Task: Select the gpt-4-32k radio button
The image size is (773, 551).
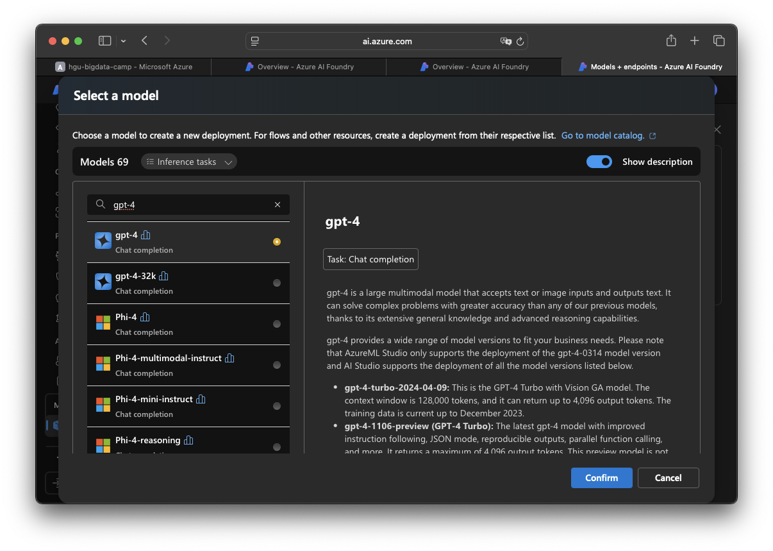Action: pos(277,283)
